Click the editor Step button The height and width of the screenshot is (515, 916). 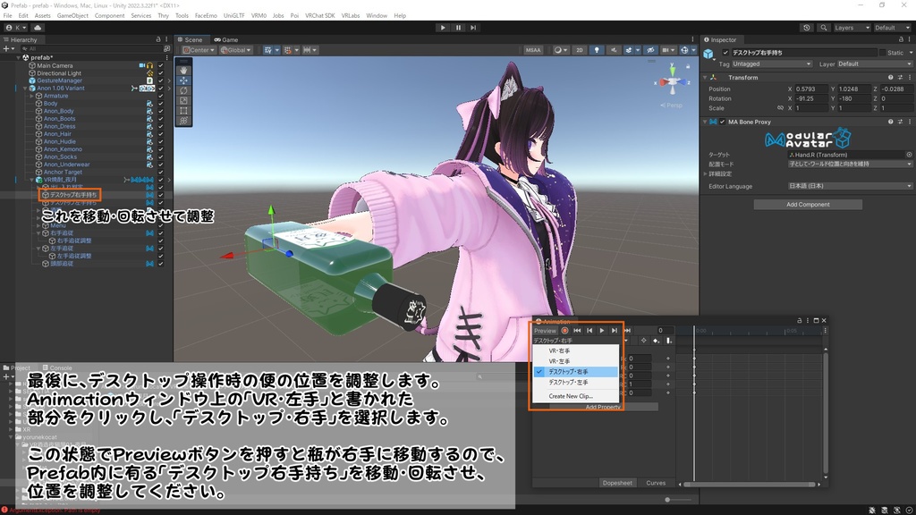click(473, 28)
